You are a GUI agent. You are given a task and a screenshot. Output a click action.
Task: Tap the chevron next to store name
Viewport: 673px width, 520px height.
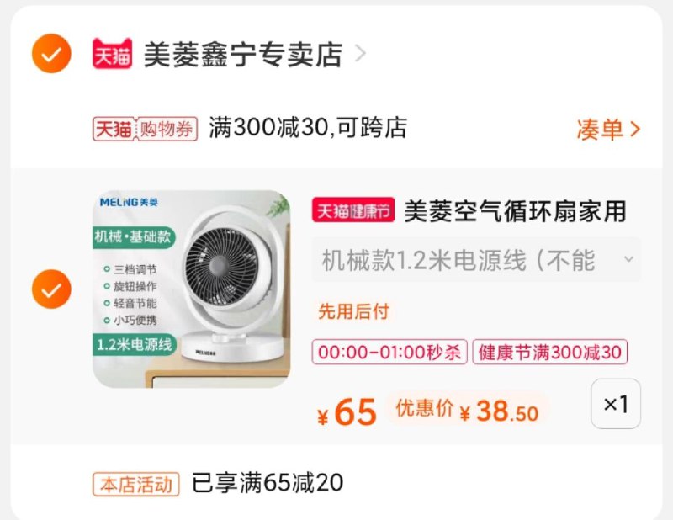(x=360, y=54)
